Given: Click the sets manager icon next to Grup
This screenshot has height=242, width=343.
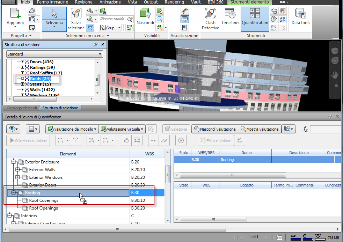Looking at the screenshot, I should point(130,28).
